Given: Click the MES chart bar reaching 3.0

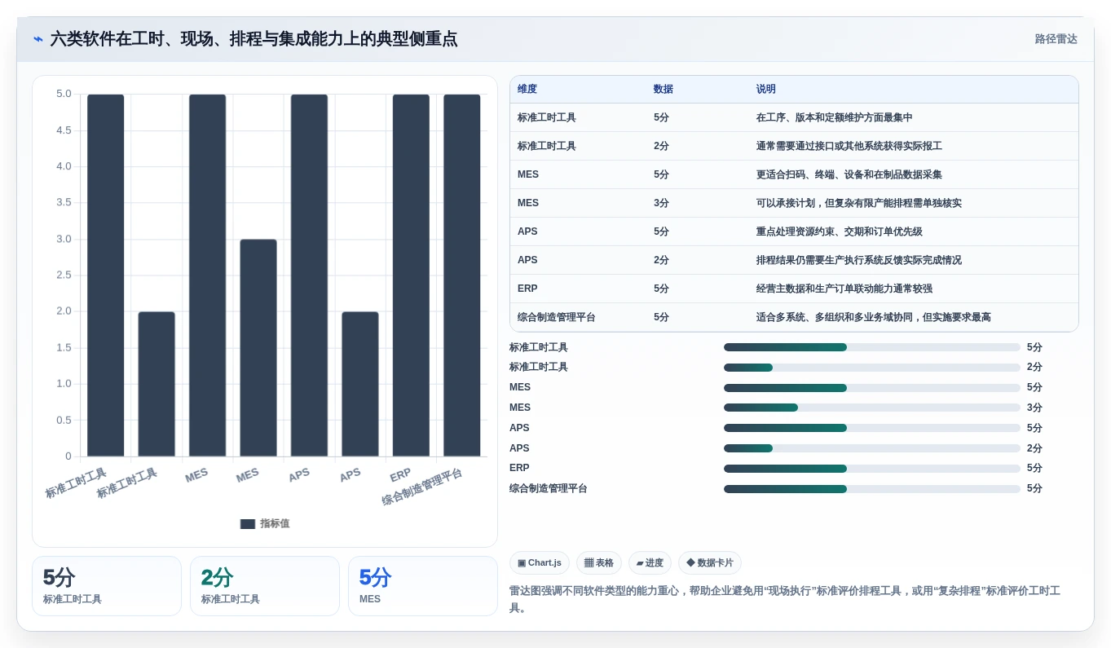Looking at the screenshot, I should tap(258, 348).
